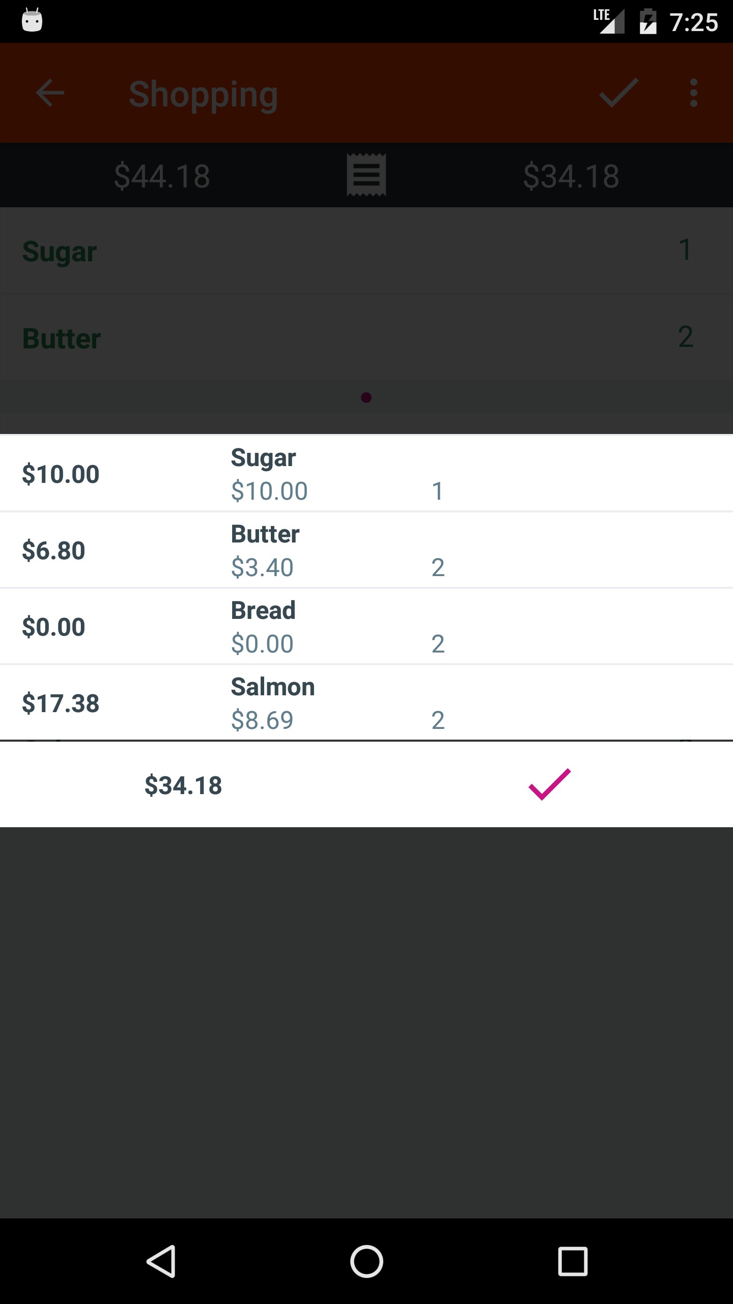
Task: Tap the $34.18 receipt total at bottom
Action: [x=183, y=785]
